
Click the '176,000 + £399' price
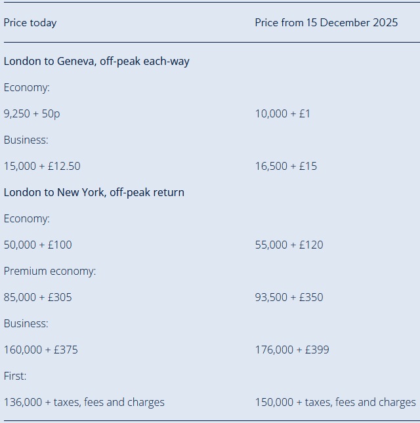click(292, 350)
